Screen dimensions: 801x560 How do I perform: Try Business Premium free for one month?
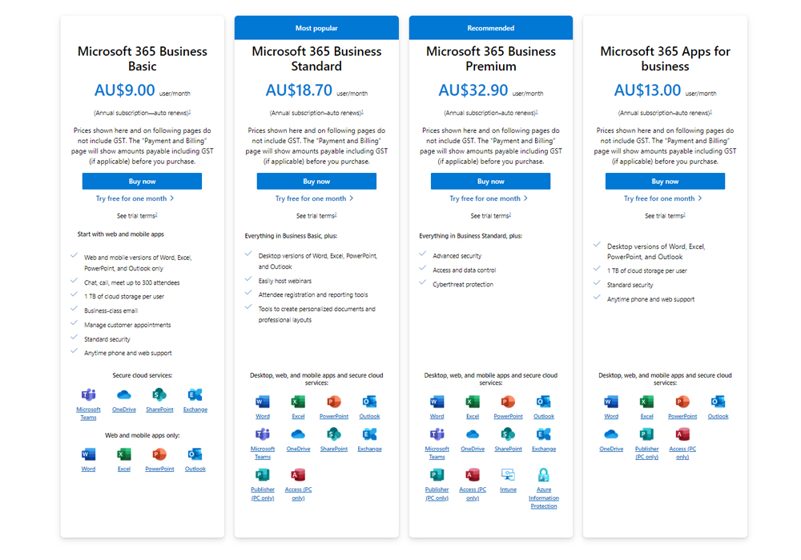coord(489,198)
